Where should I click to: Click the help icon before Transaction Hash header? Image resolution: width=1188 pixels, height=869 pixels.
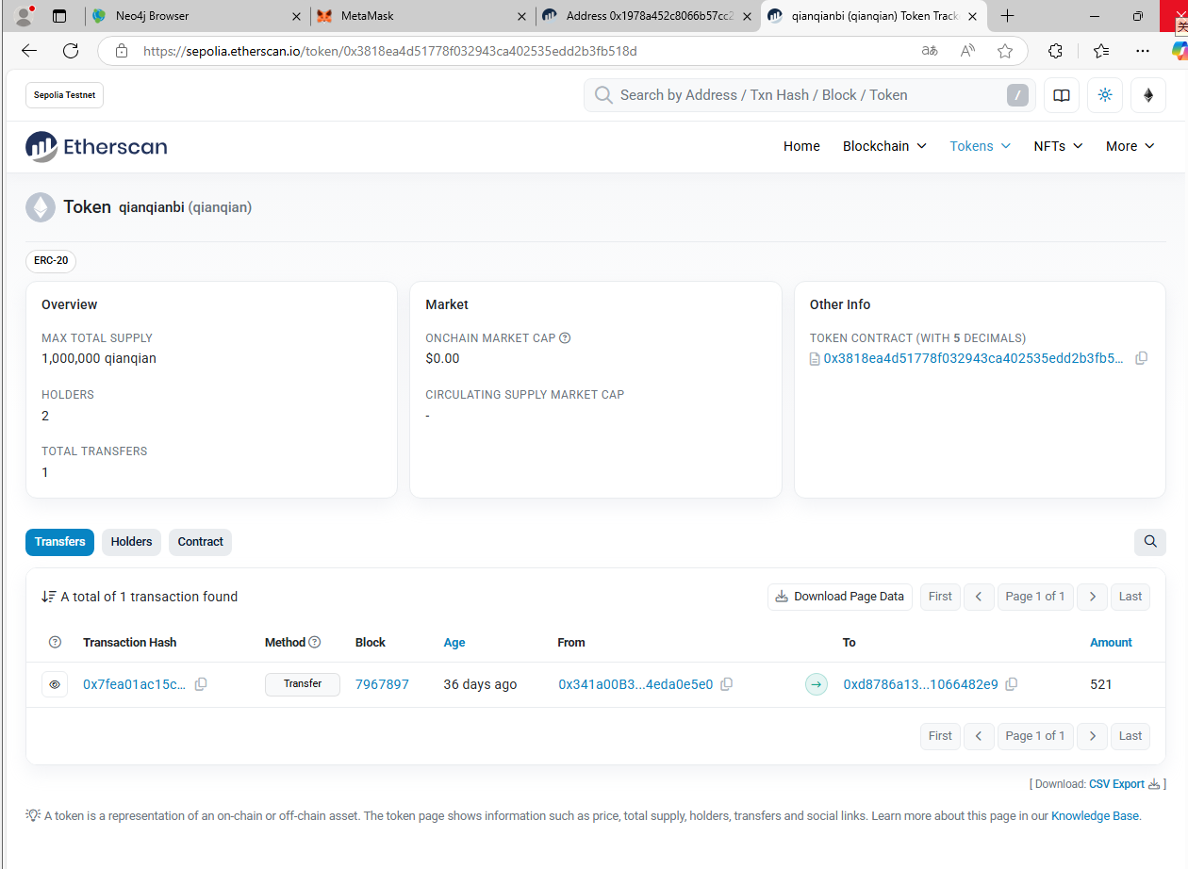coord(55,643)
